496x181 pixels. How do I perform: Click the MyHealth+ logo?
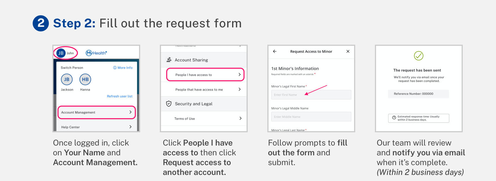[96, 53]
